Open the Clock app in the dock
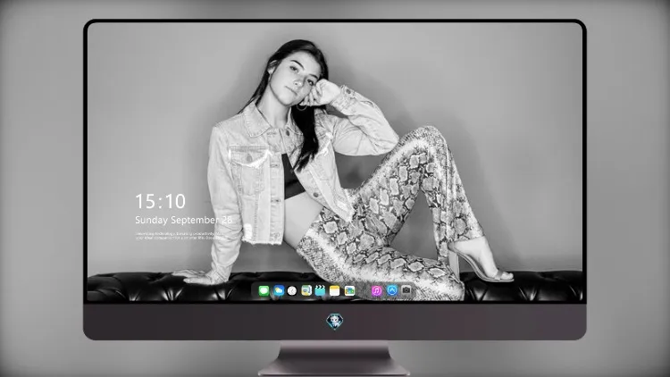Screen dimensions: 670x377 pyautogui.click(x=292, y=291)
